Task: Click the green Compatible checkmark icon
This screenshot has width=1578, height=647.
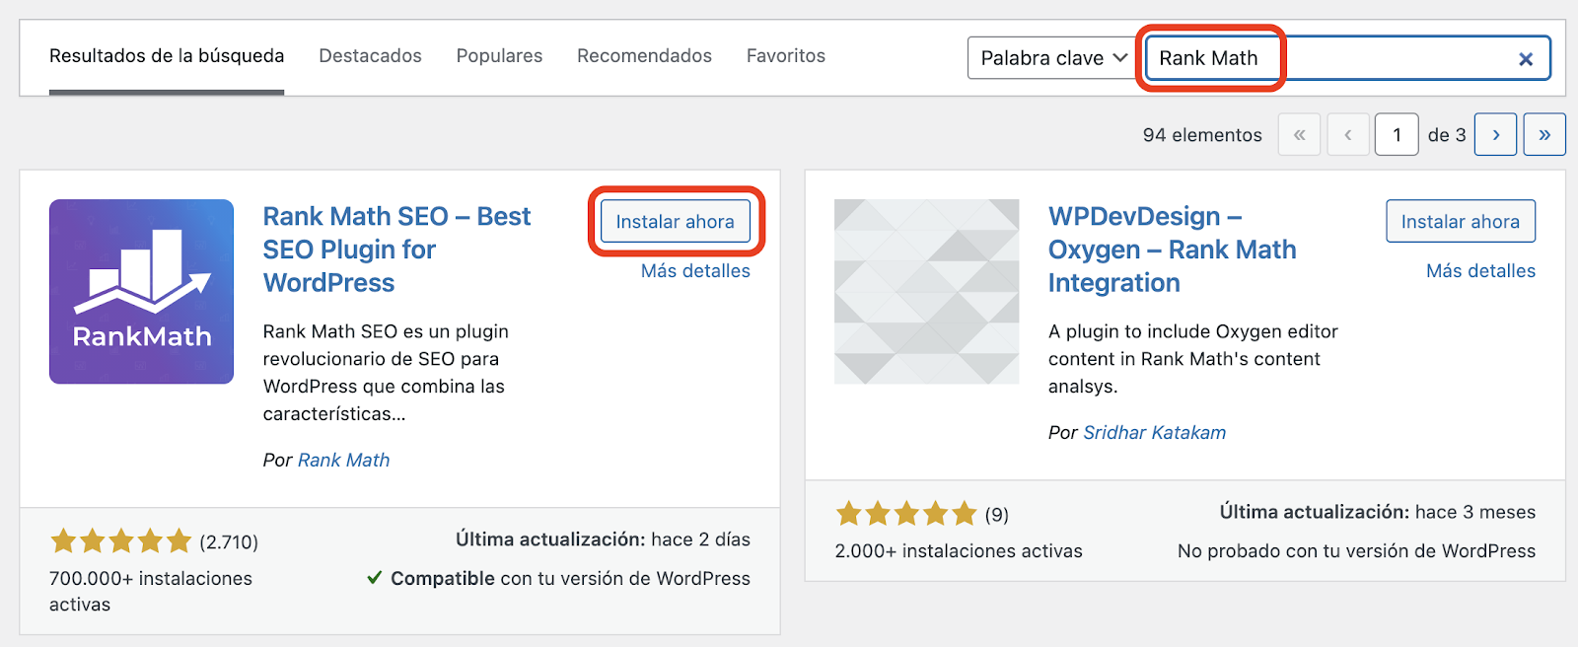Action: click(375, 578)
